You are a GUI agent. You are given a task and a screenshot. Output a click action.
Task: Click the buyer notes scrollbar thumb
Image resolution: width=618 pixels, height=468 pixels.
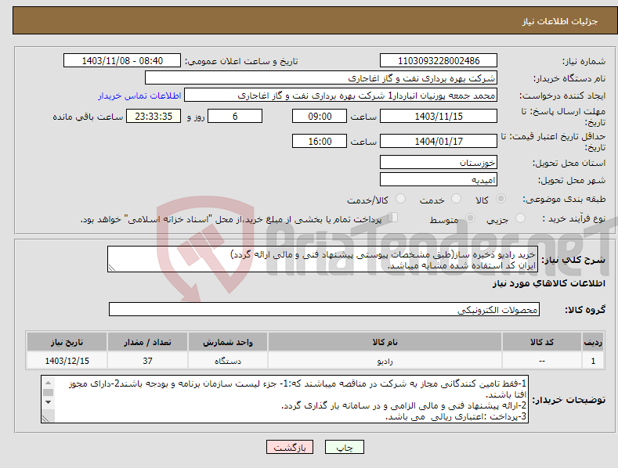pyautogui.click(x=48, y=392)
